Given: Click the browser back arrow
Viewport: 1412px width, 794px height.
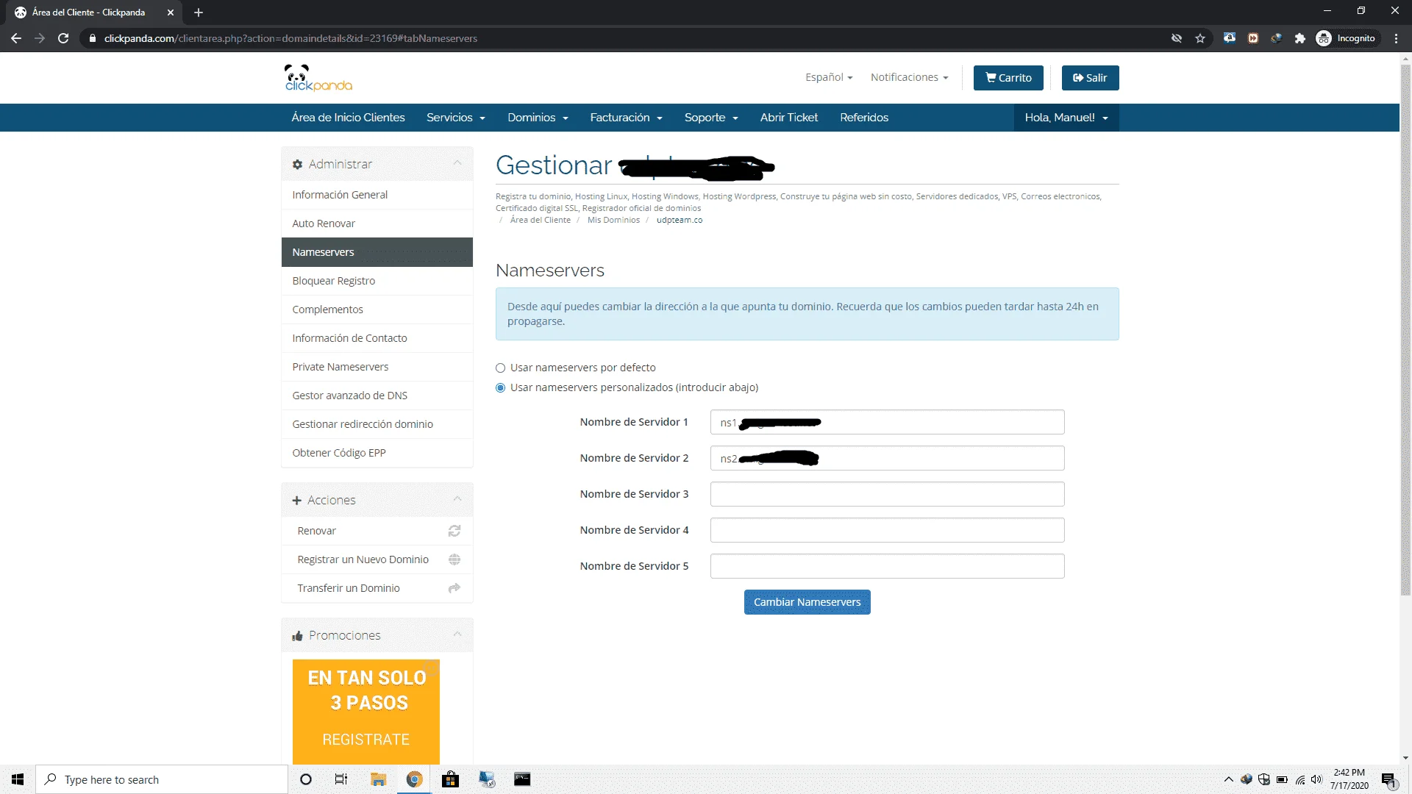Looking at the screenshot, I should click(x=16, y=38).
